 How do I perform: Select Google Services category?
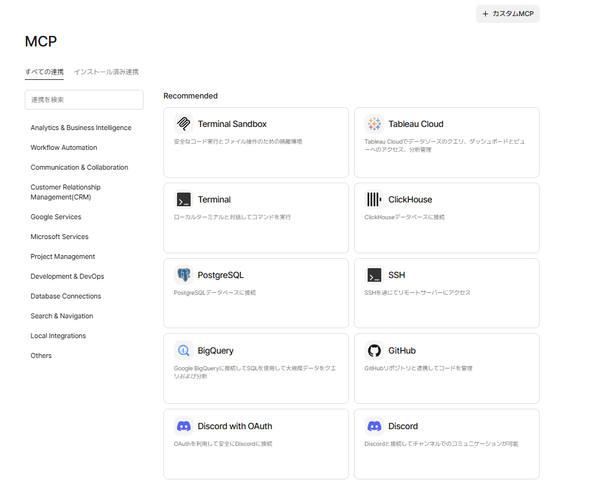pos(56,217)
